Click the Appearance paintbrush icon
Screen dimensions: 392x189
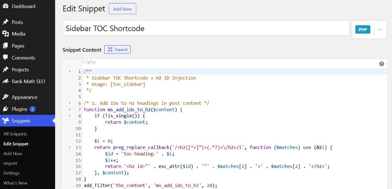tap(6, 97)
